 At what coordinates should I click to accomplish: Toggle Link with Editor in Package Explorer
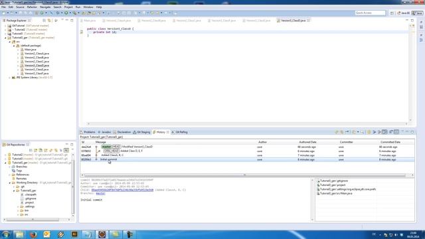[49, 21]
